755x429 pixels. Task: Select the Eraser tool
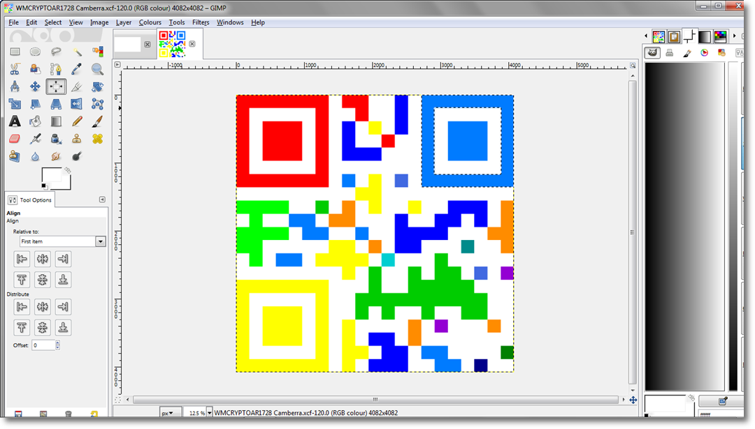pos(15,139)
